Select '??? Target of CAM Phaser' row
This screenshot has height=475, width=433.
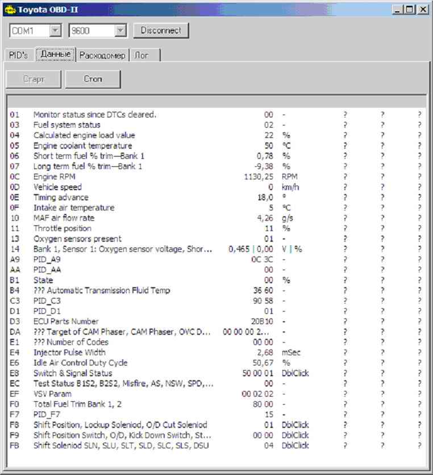click(216, 332)
